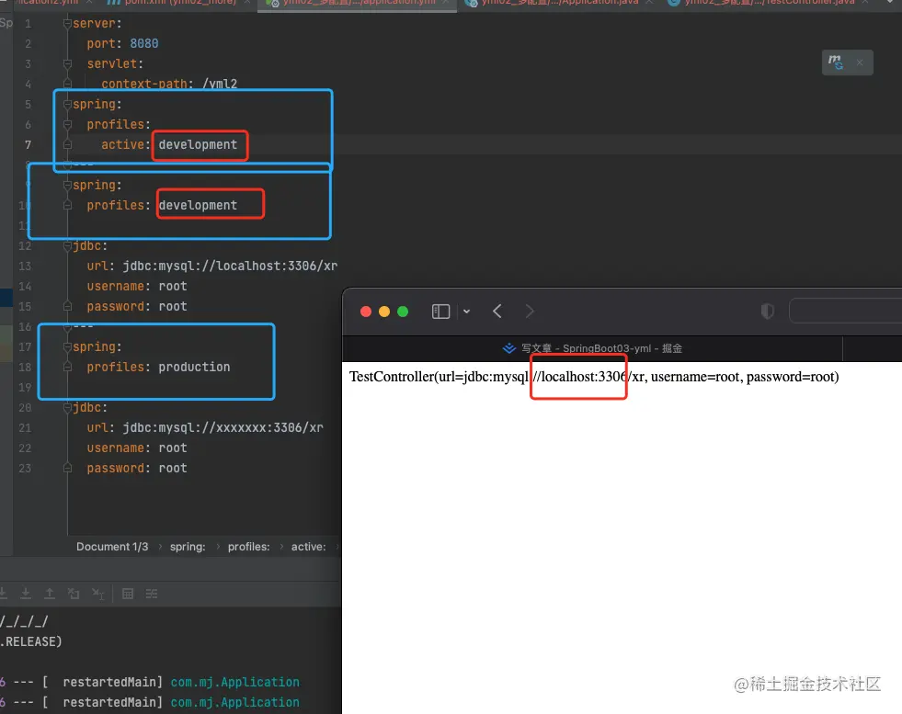Collapse the jdbc: block at line 12
This screenshot has height=714, width=902.
67,246
